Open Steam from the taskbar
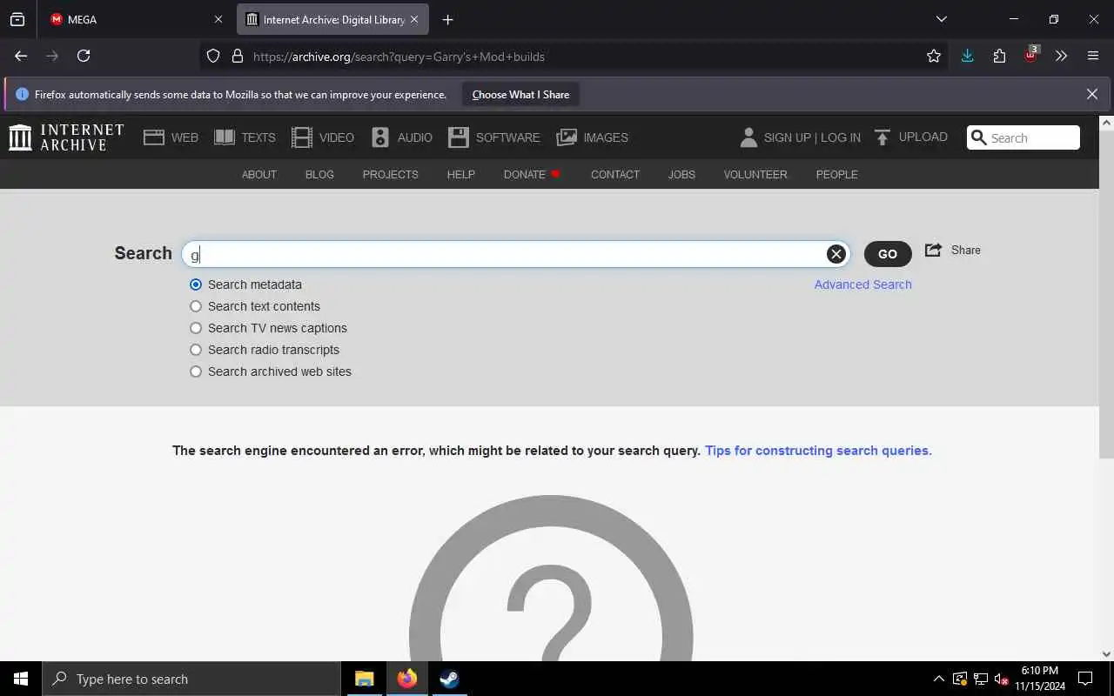The width and height of the screenshot is (1114, 696). tap(449, 679)
